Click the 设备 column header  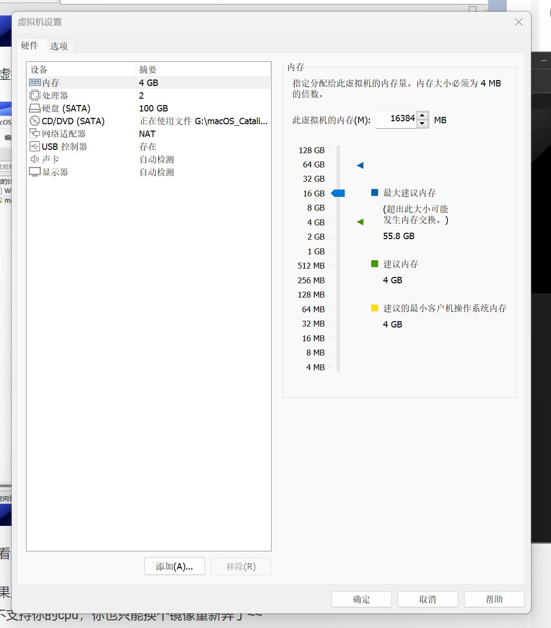tap(81, 69)
